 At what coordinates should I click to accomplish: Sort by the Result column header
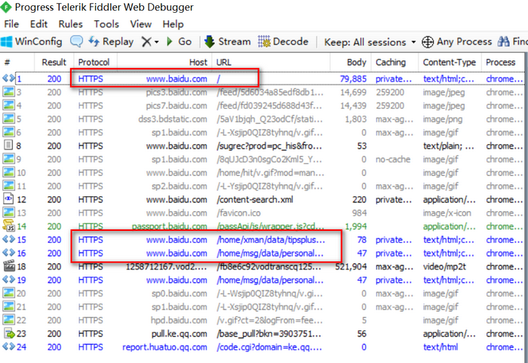(x=54, y=63)
